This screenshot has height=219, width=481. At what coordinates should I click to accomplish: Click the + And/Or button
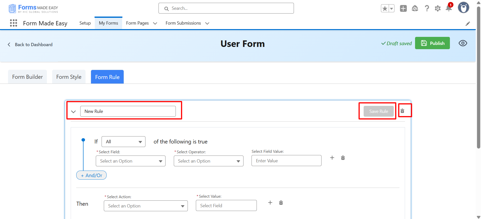91,175
